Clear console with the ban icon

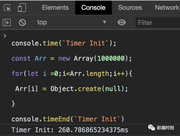[22, 22]
